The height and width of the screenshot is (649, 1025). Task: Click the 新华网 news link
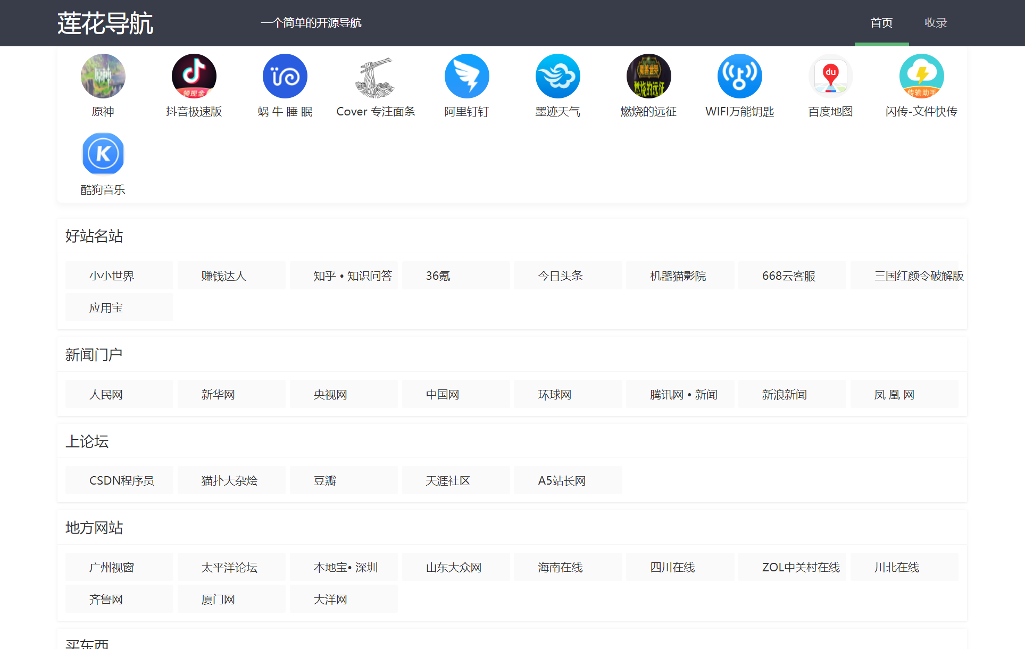pos(231,394)
